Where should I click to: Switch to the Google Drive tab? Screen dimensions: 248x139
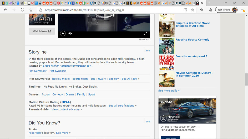point(77,3)
